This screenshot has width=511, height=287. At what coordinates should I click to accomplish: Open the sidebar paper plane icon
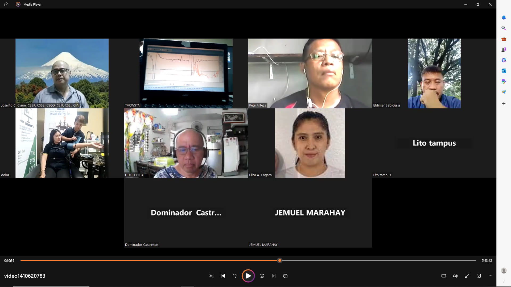pos(504,92)
